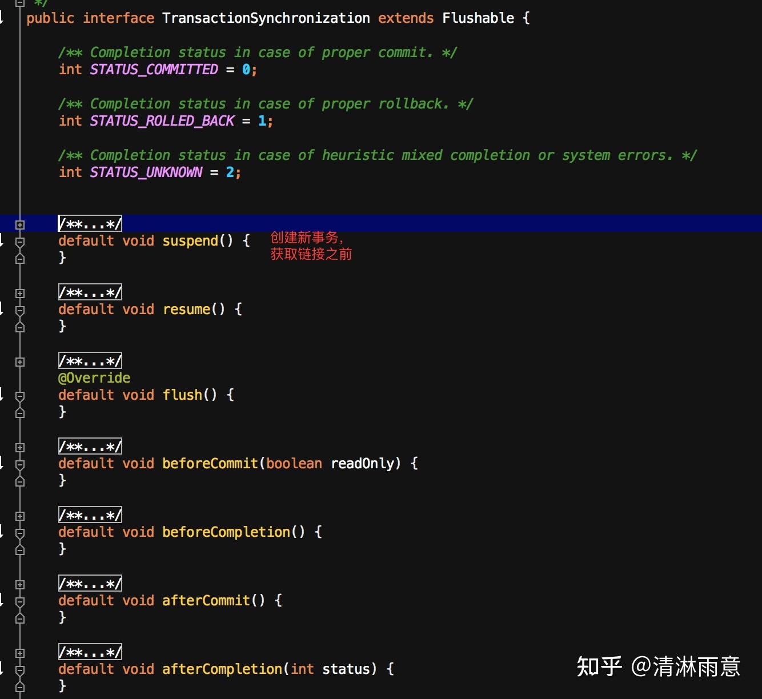
Task: Click the /**...*/ placeholder above beforeCompletion
Action: point(90,515)
